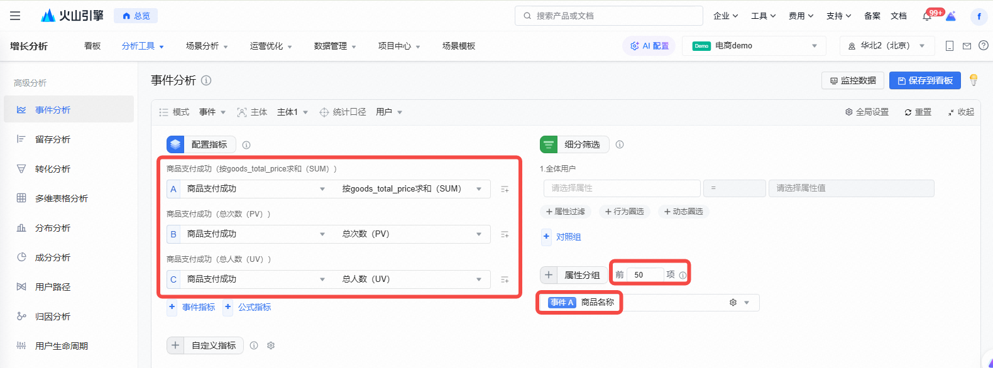The image size is (993, 368).
Task: Collapse the panel with 收起
Action: point(961,112)
